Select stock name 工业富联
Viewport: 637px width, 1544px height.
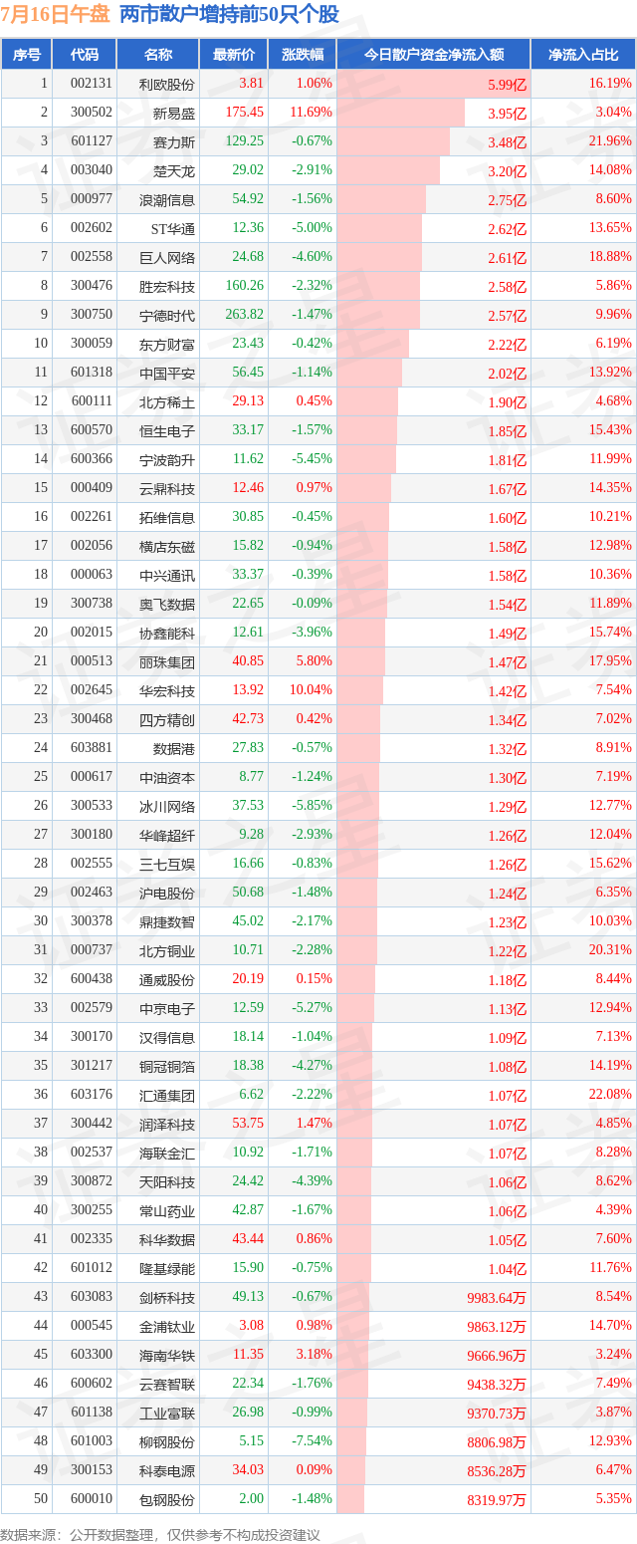pyautogui.click(x=167, y=1414)
